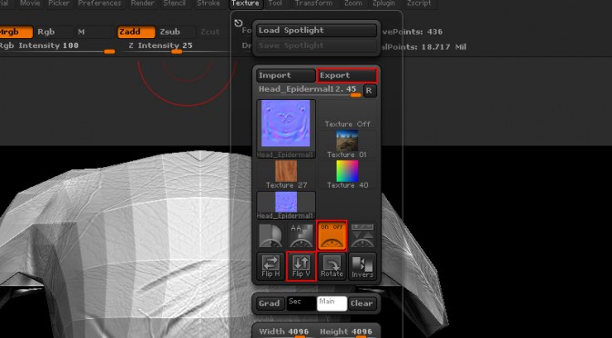The height and width of the screenshot is (338, 612).
Task: Click Load Spotlight button
Action: 316,30
